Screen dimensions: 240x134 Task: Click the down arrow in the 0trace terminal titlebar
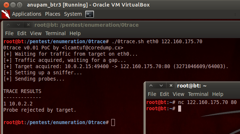coord(18,25)
